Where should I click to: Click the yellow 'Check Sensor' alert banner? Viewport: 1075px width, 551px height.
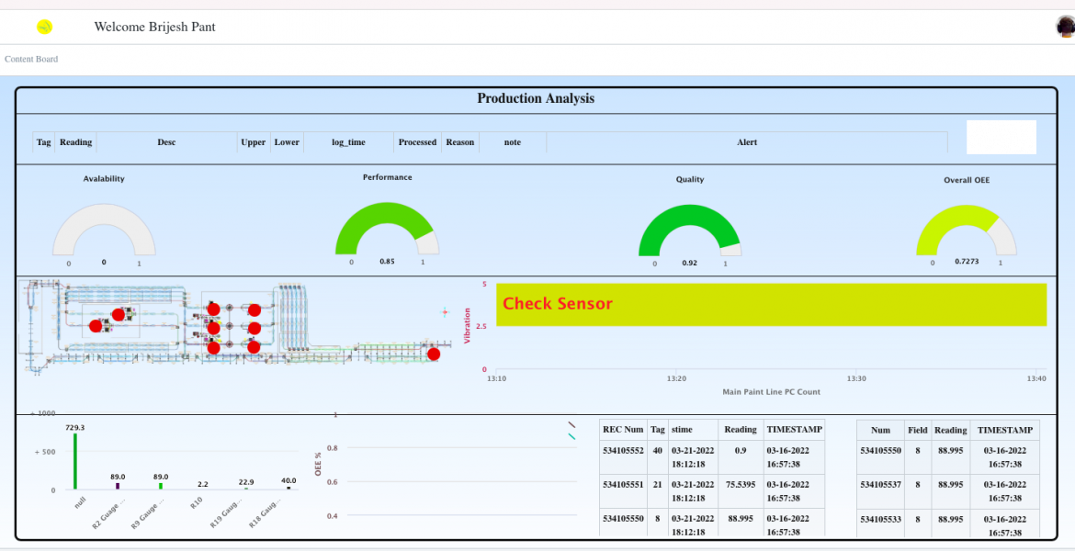(x=771, y=304)
